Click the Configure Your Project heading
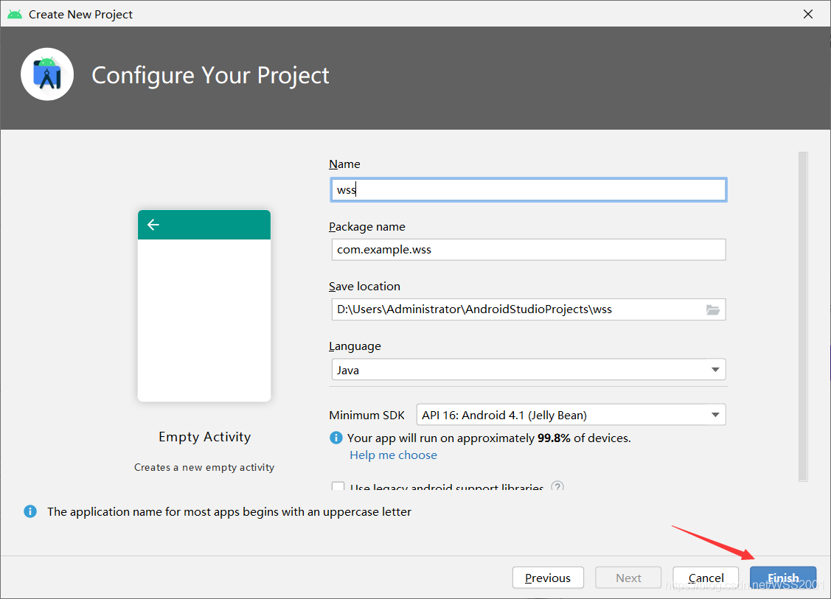This screenshot has width=831, height=599. pos(210,75)
